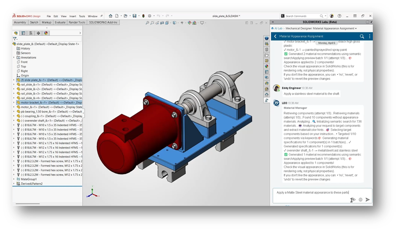Screen dimensions: 398x231
Task: Open Appearances color ball in task pane
Action: point(267,66)
